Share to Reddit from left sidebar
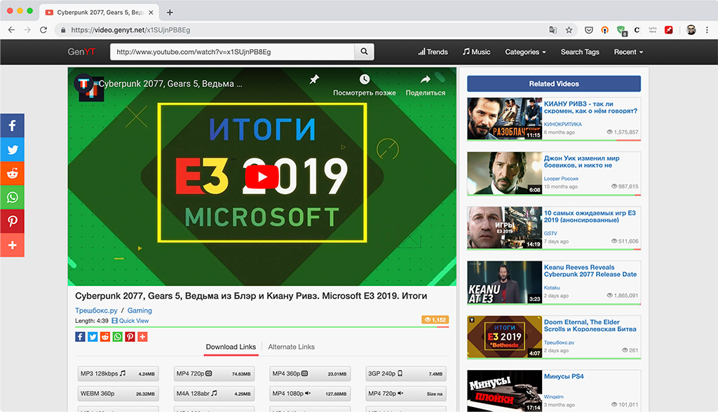 [x=13, y=173]
